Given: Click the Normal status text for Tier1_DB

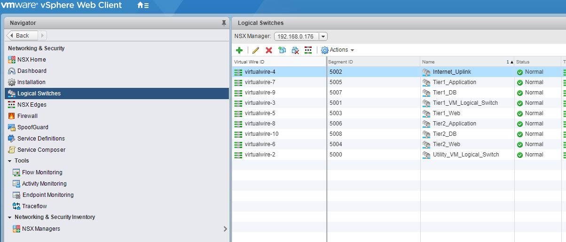Looking at the screenshot, I should [x=534, y=93].
